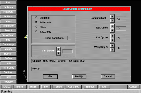This screenshot has width=141, height=93.
Task: Decrease the Damping Fact value with down arrow
Action: pos(112,21)
